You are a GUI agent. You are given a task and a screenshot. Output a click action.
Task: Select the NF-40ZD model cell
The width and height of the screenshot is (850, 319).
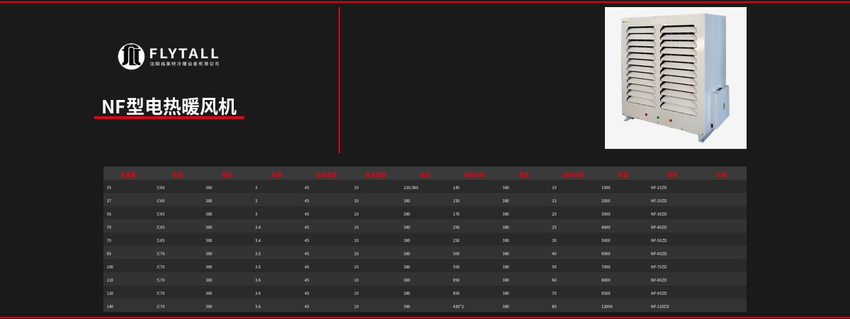tap(659, 228)
